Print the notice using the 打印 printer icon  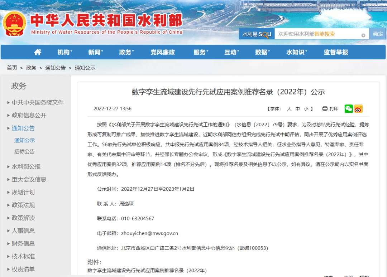pyautogui.click(x=325, y=108)
